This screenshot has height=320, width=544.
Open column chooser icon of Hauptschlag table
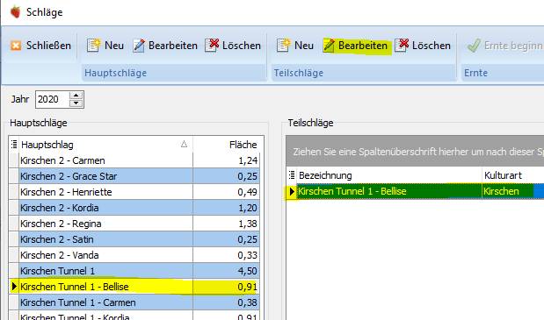(14, 145)
